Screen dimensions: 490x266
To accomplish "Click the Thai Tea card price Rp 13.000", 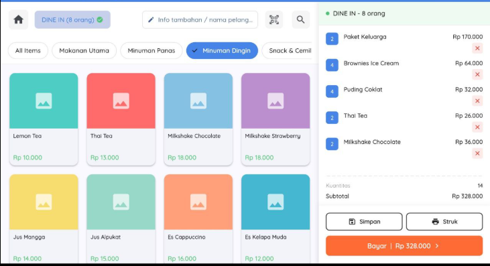I will pyautogui.click(x=105, y=157).
